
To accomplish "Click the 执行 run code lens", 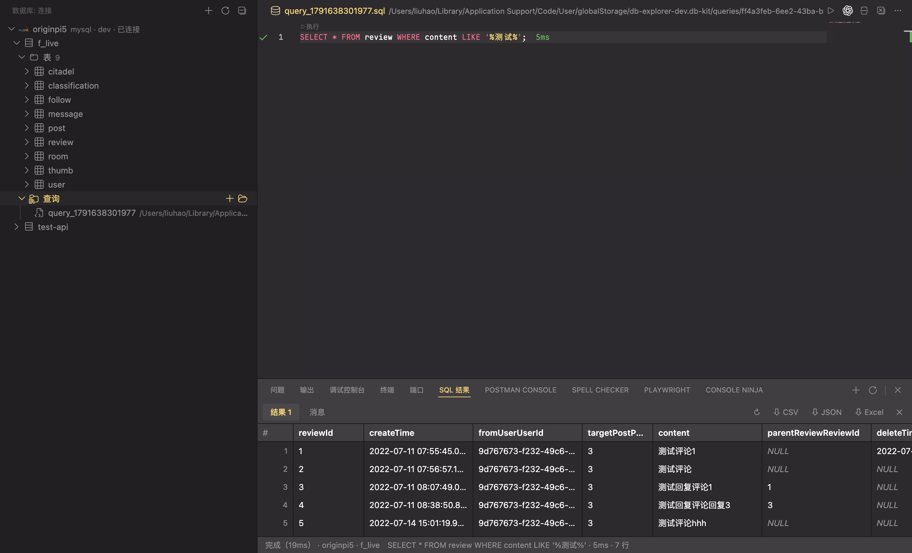I will click(310, 27).
